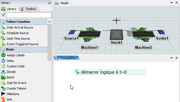Click the Sink activity icon
The width and height of the screenshot is (180, 102).
tap(3, 100)
